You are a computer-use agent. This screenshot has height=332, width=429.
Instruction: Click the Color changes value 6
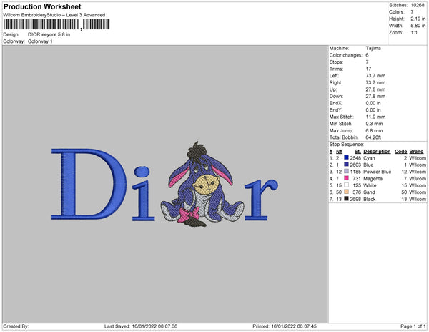[x=368, y=55]
